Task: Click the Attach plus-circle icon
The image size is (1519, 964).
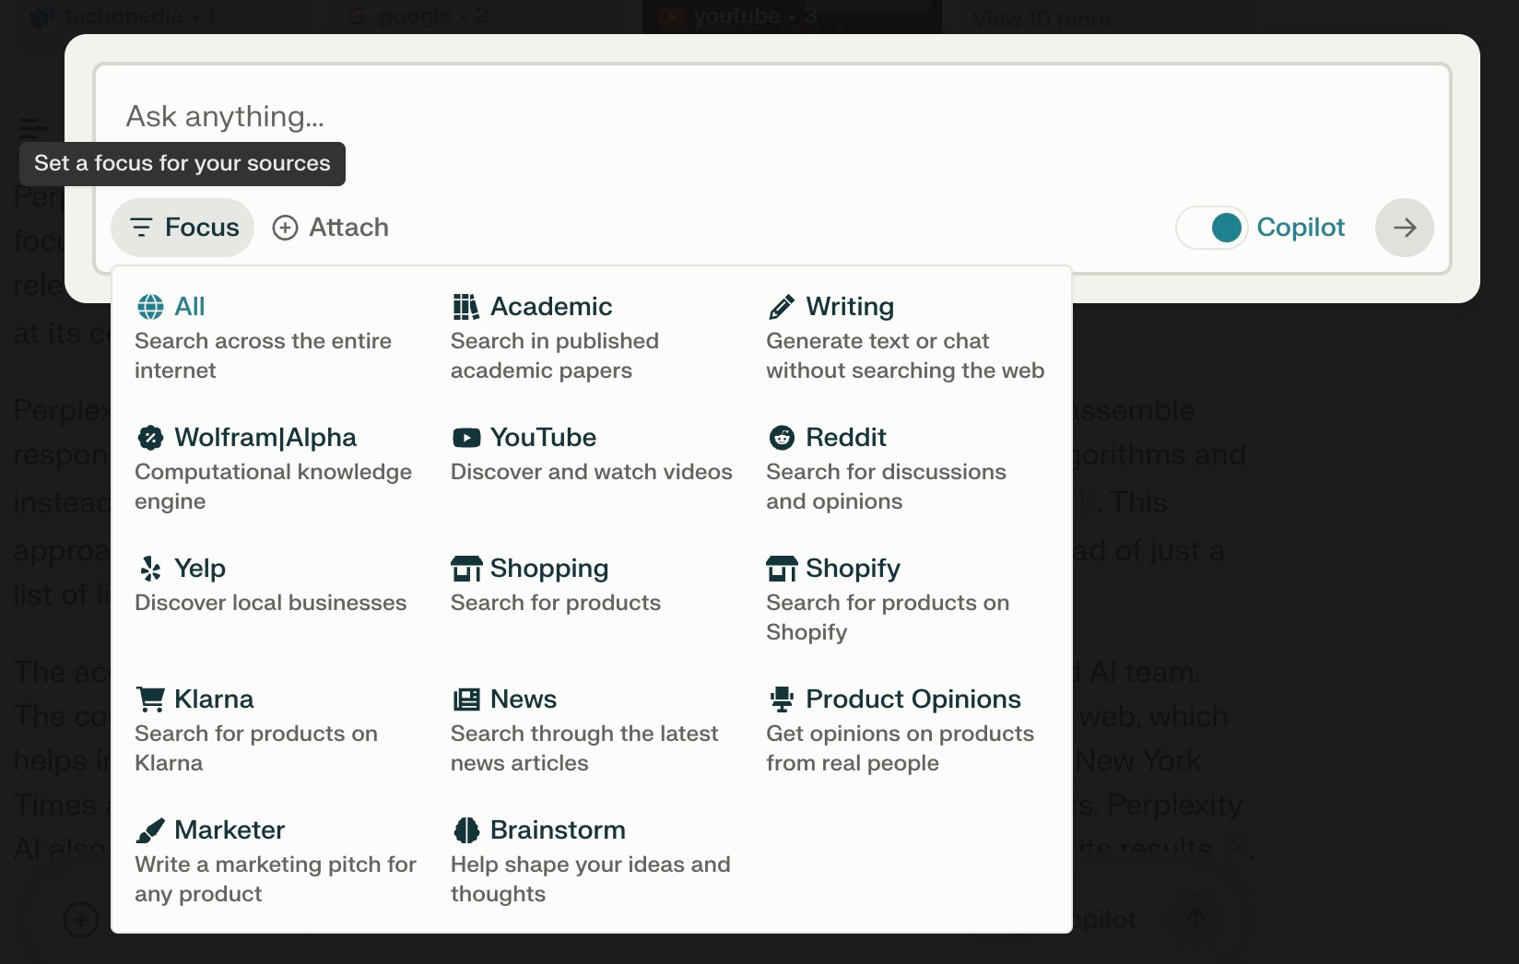Action: click(285, 228)
